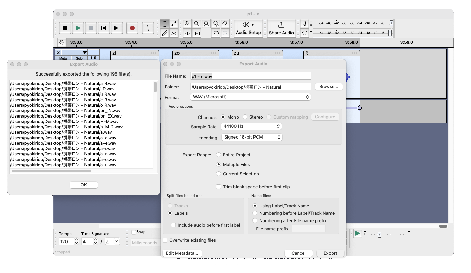
Task: Start playback with the green Play button
Action: (78, 28)
